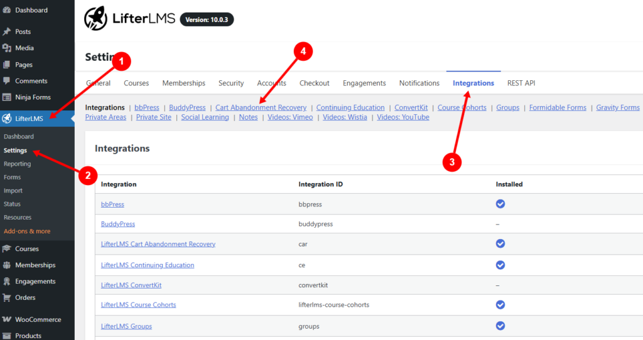Select the Integrations tab

coord(473,83)
